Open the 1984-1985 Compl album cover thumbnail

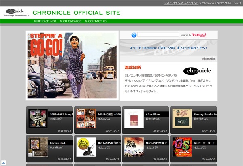pyautogui.click(x=38, y=118)
